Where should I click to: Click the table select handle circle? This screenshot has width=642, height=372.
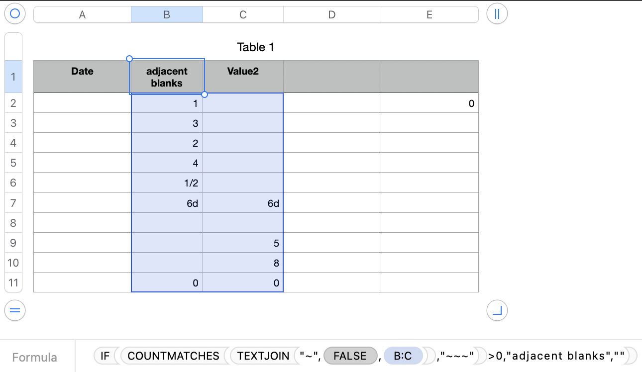[14, 14]
